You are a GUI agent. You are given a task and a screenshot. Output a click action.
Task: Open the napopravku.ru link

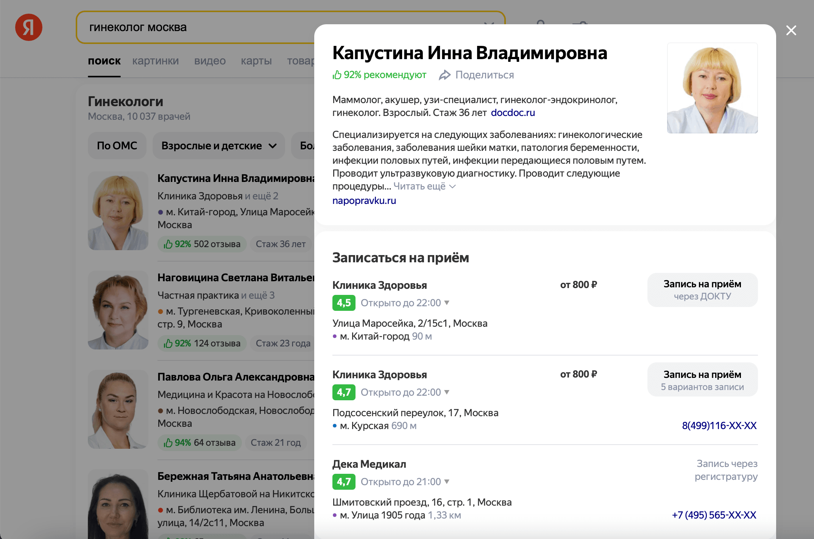364,201
